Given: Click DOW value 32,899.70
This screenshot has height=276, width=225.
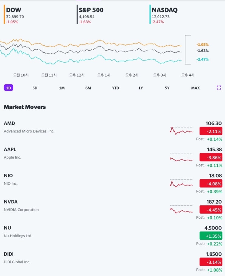Looking at the screenshot, I should pos(15,17).
